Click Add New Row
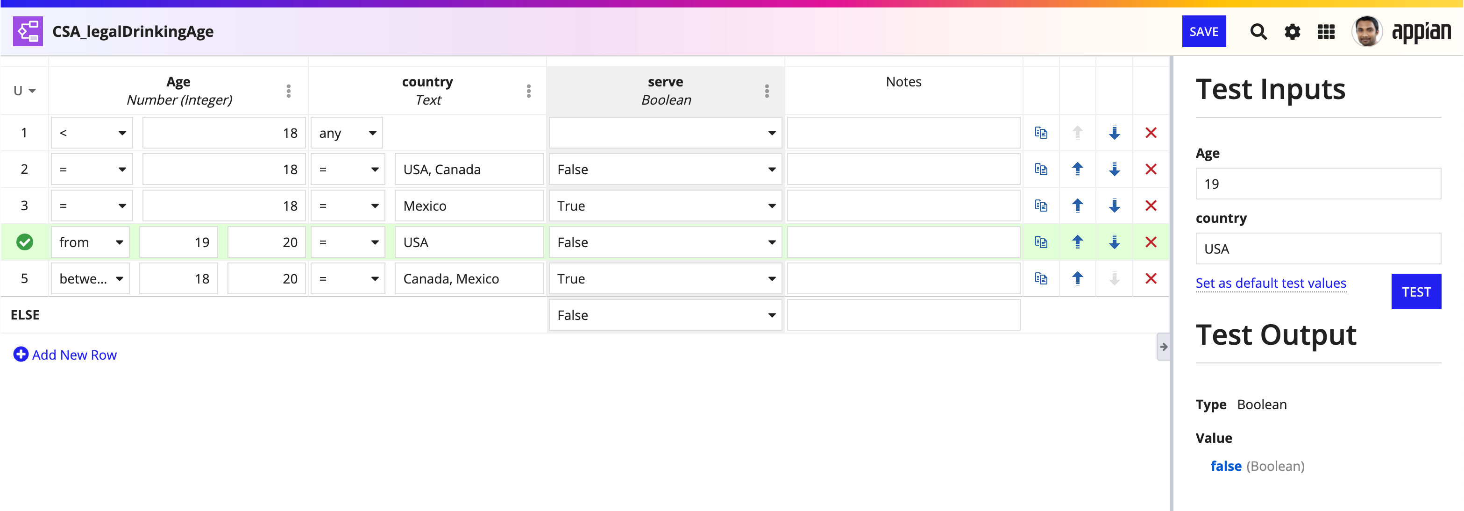 pyautogui.click(x=65, y=355)
